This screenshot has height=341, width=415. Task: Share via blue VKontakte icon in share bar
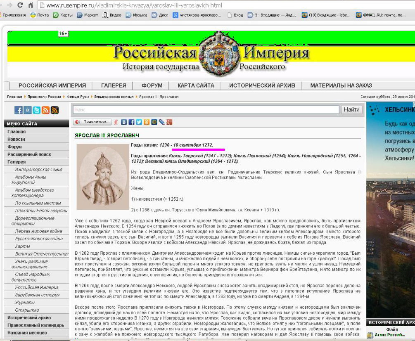(x=123, y=122)
